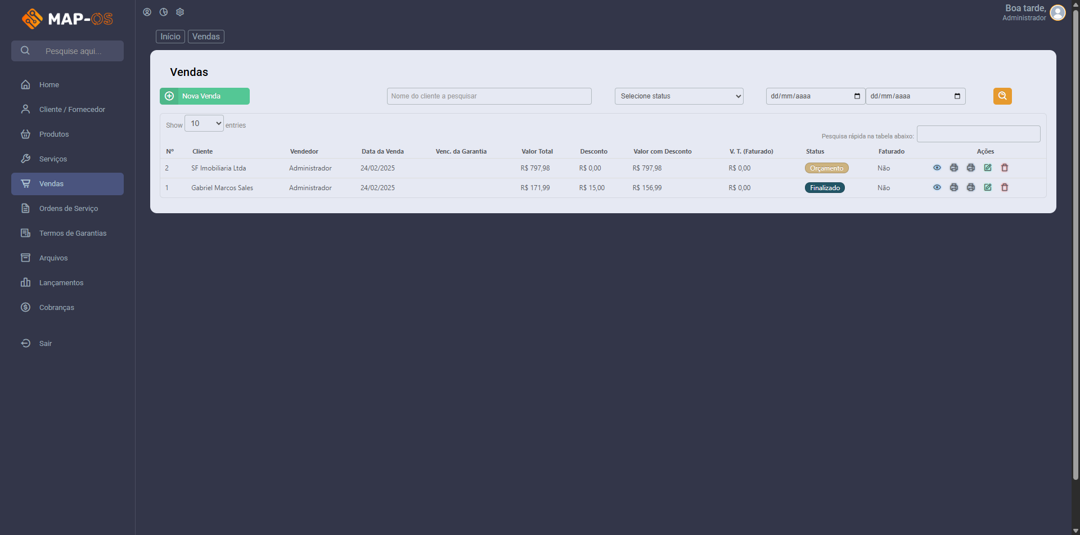View sale of SF Imobiliaria Ltda (eye icon)
The height and width of the screenshot is (535, 1080).
pyautogui.click(x=937, y=168)
